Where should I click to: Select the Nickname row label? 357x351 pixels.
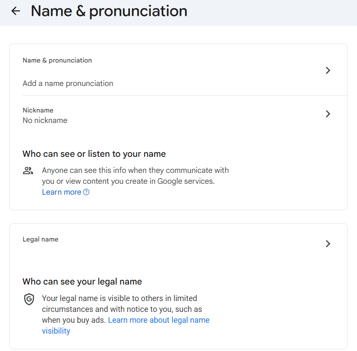click(x=38, y=110)
